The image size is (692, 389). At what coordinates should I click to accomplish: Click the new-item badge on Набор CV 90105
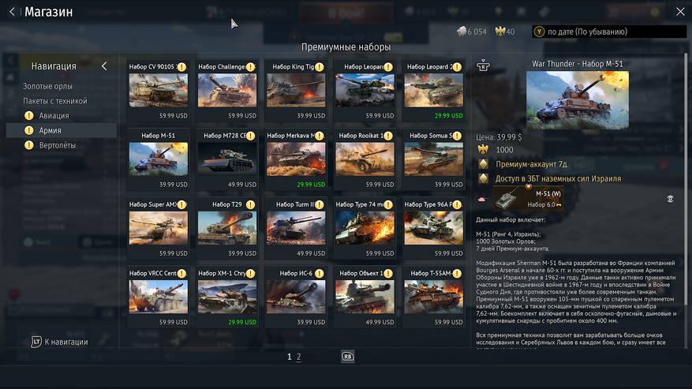click(x=181, y=66)
